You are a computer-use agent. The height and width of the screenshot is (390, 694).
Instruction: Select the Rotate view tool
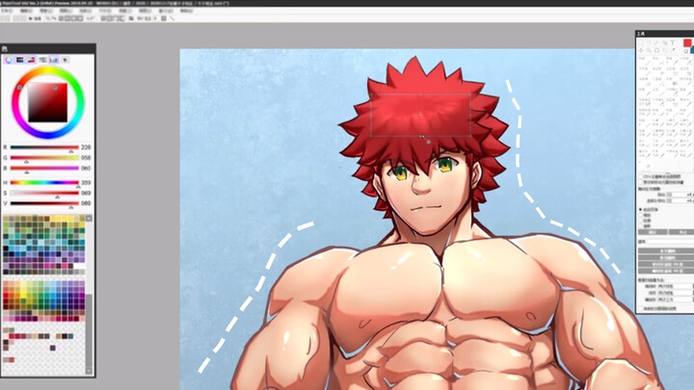point(656,50)
